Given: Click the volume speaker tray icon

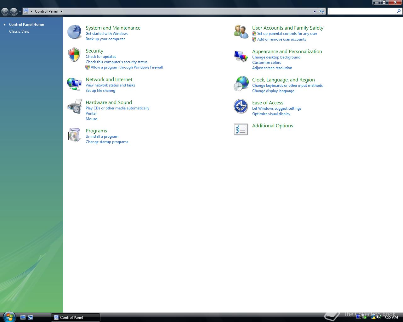Looking at the screenshot, I should [x=379, y=317].
